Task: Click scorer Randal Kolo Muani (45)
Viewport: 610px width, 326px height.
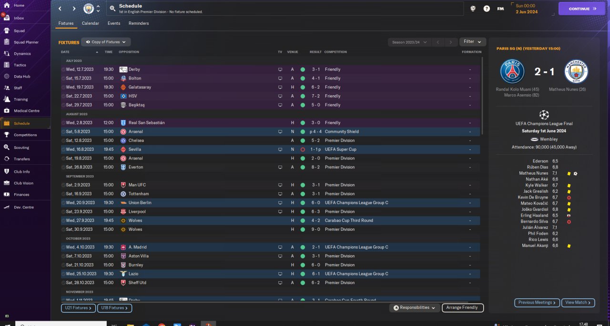Action: (x=518, y=89)
